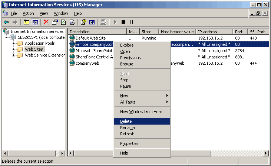Viewport: 271px width, 166px height.
Task: Click the Microsoft SharePoint site globe icon
Action: click(72, 51)
